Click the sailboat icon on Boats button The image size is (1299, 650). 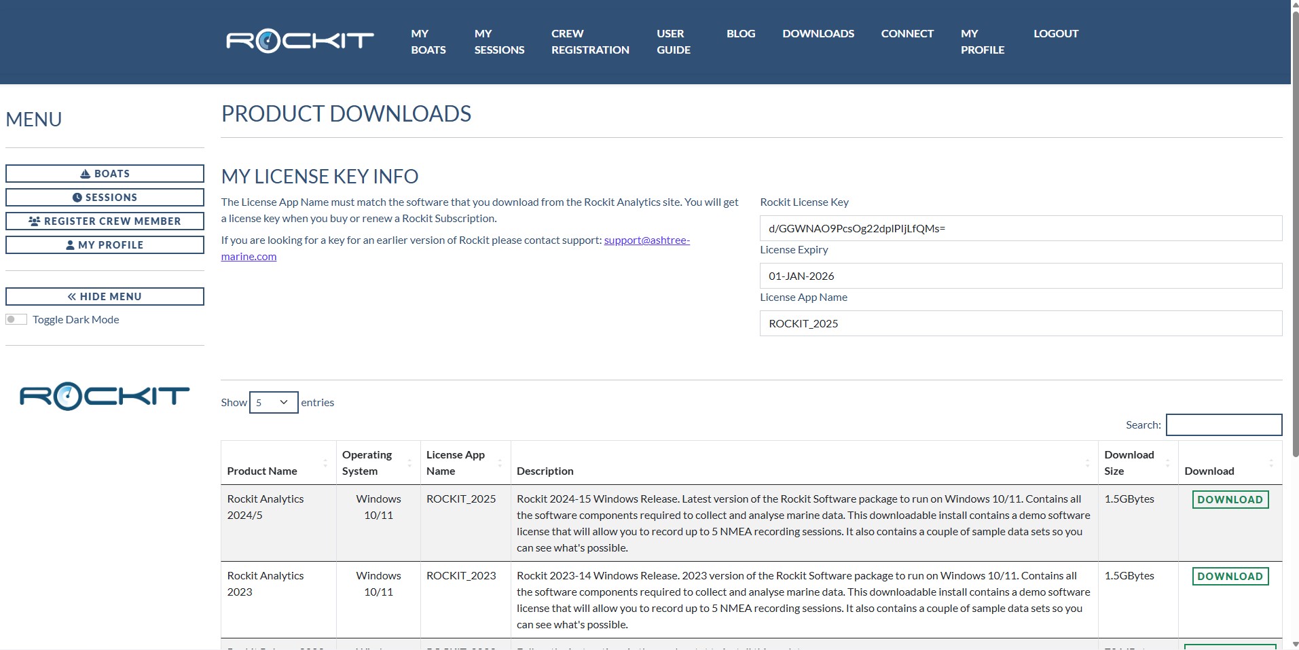[85, 174]
